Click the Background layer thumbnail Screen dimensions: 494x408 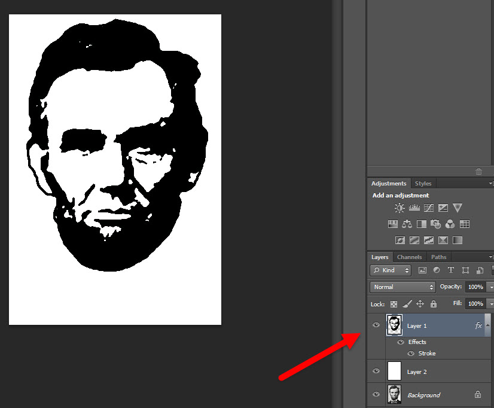pos(395,395)
